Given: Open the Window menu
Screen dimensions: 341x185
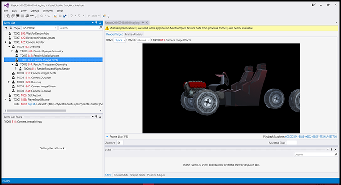Looking at the screenshot, I should 48,10.
